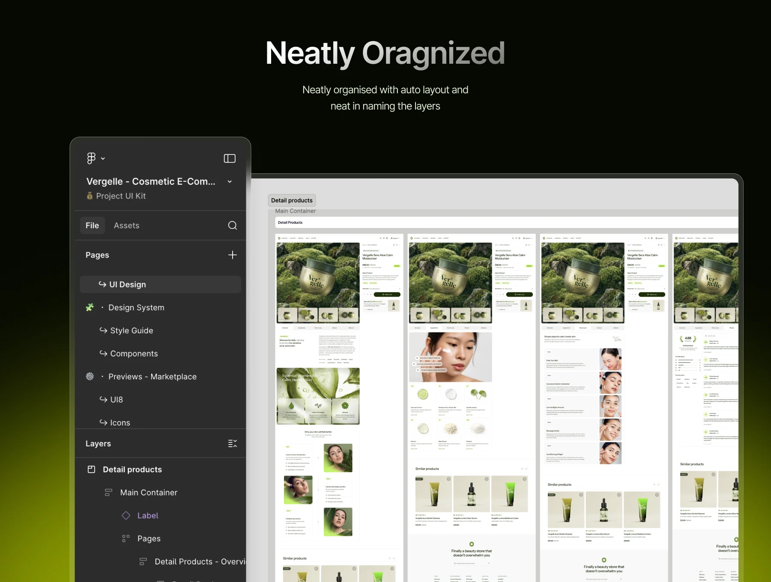Click the frame icon beside Detail products layer

(x=91, y=469)
